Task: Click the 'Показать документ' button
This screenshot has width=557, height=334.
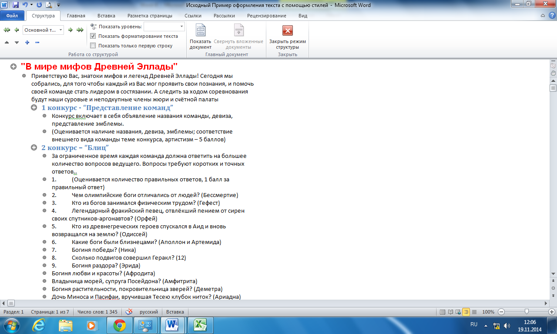Action: tap(200, 37)
